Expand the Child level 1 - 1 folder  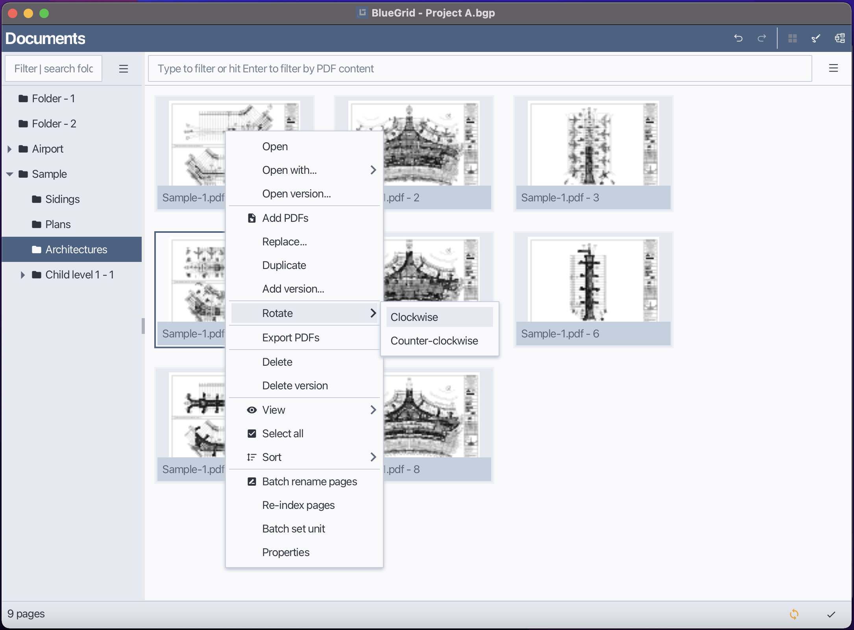tap(23, 275)
